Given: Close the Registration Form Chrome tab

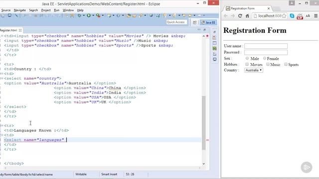Looking at the screenshot, I should click(x=269, y=8).
